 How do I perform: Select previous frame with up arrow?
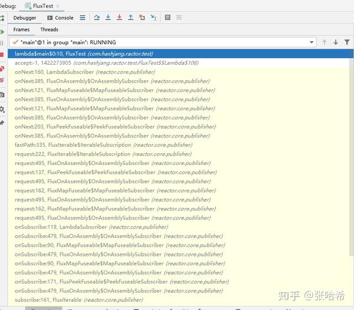click(324, 42)
